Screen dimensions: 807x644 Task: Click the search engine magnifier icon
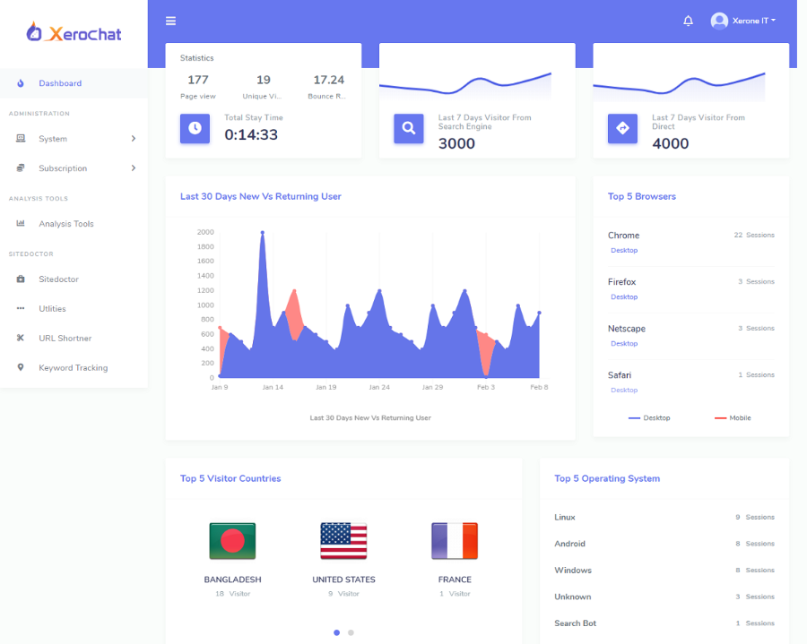(408, 128)
